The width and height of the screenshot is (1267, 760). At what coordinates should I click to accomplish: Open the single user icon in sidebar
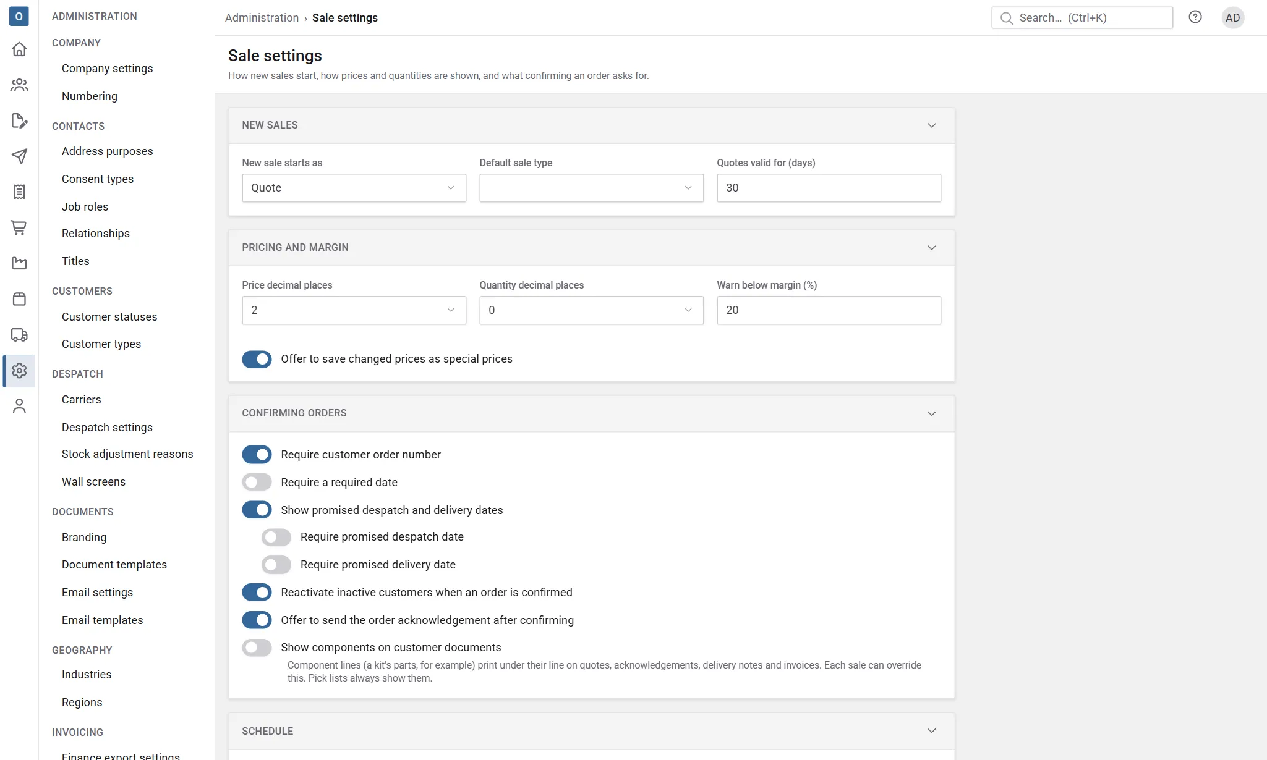(19, 406)
